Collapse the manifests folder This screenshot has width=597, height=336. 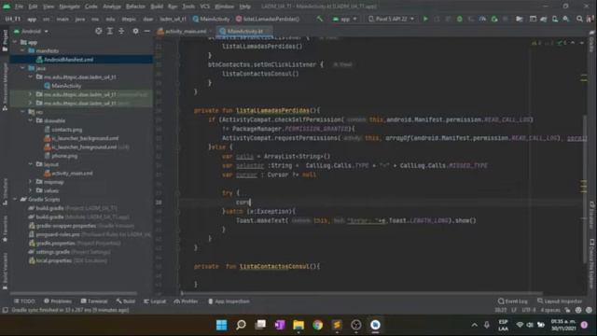click(x=22, y=50)
